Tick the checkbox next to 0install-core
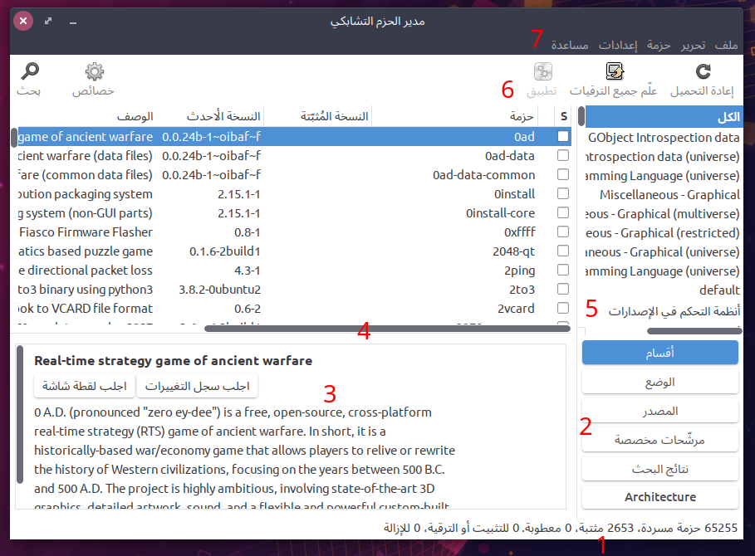Viewport: 755px width, 556px height. (563, 213)
